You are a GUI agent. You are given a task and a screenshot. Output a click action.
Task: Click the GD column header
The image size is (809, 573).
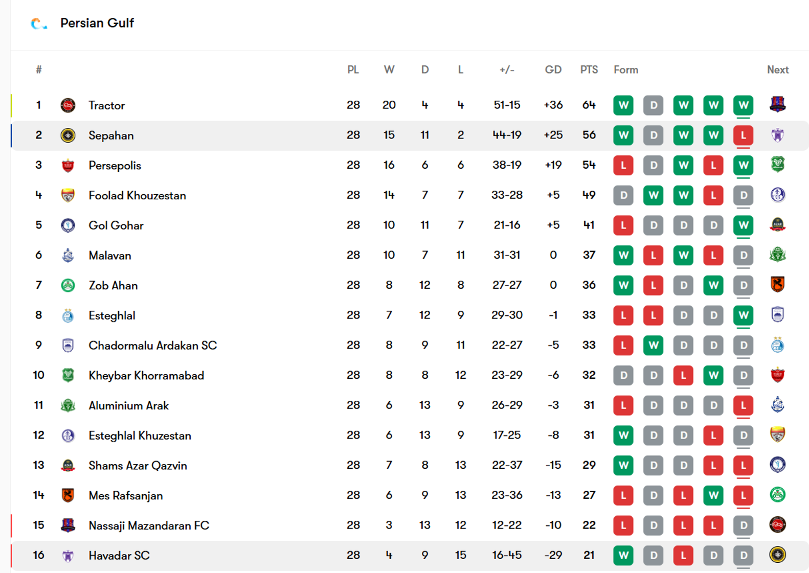tap(553, 70)
